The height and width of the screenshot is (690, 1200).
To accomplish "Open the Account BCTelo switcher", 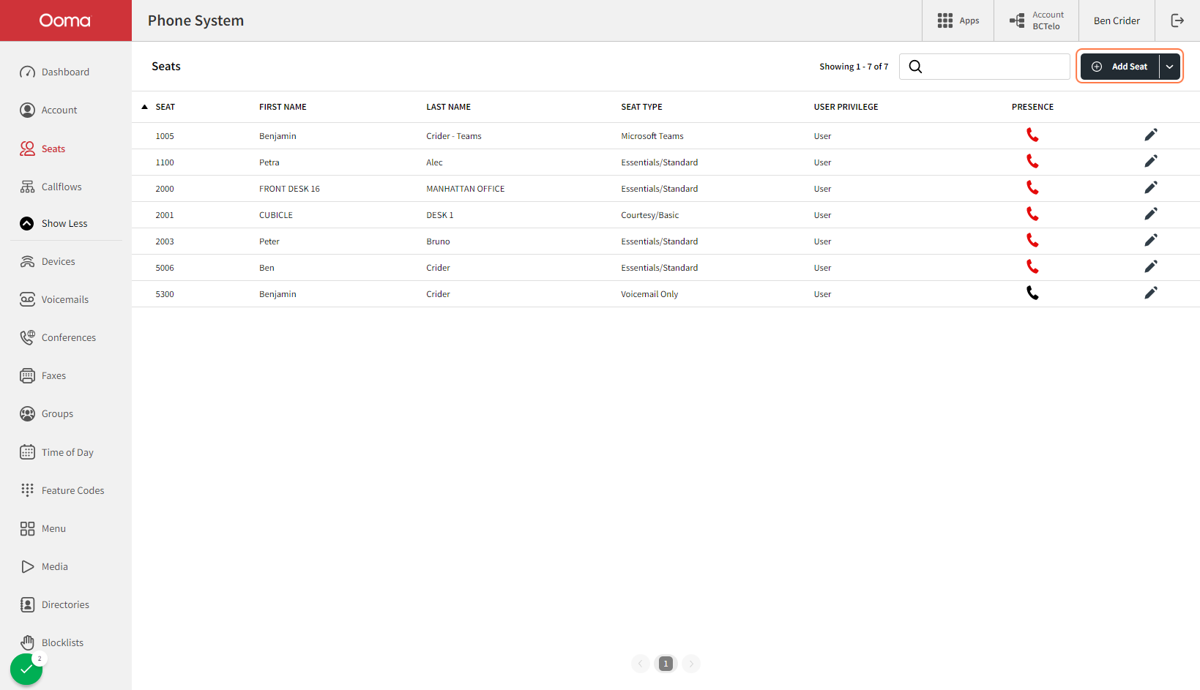I will 1036,20.
